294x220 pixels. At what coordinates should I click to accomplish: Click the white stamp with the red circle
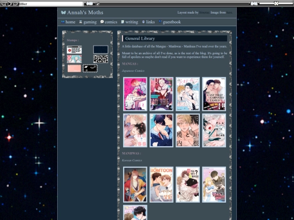coord(74,50)
